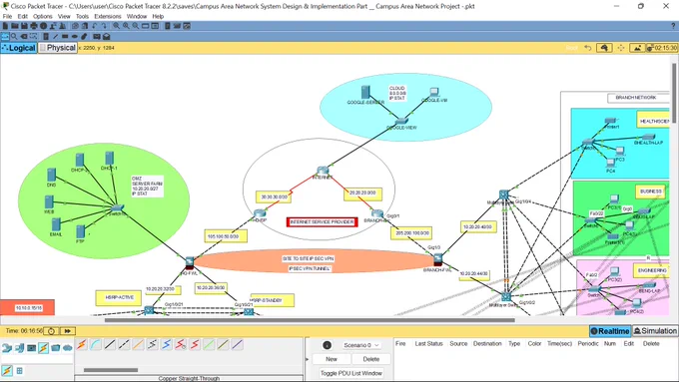Click the Print icon in toolbar
This screenshot has width=679, height=382.
pos(34,26)
